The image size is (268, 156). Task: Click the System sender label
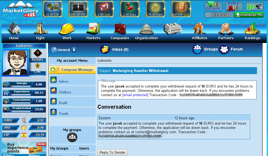(104, 118)
